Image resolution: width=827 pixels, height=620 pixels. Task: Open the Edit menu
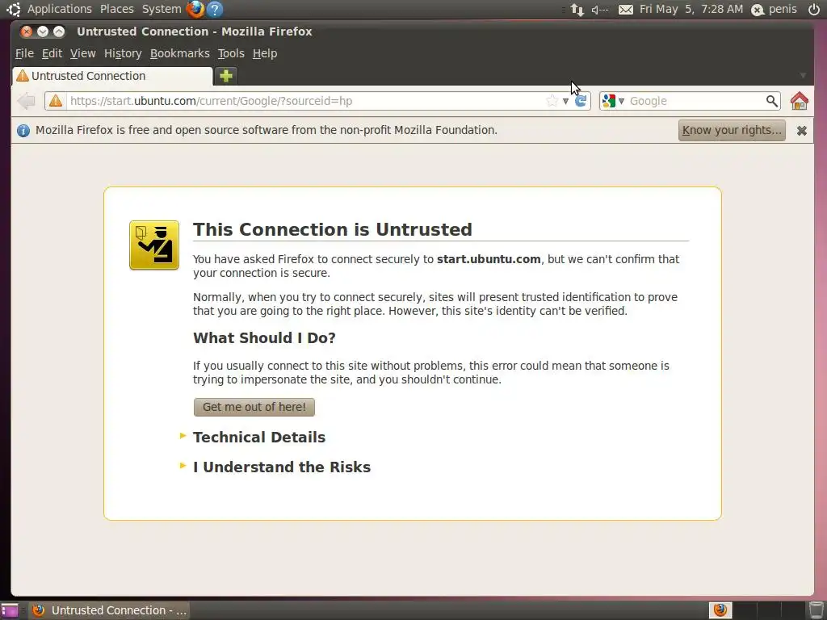(52, 53)
